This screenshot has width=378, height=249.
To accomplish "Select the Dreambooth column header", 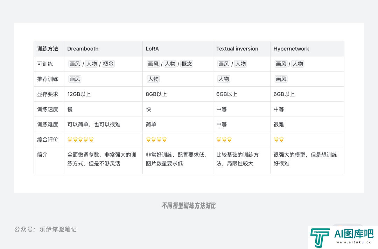I will click(103, 49).
